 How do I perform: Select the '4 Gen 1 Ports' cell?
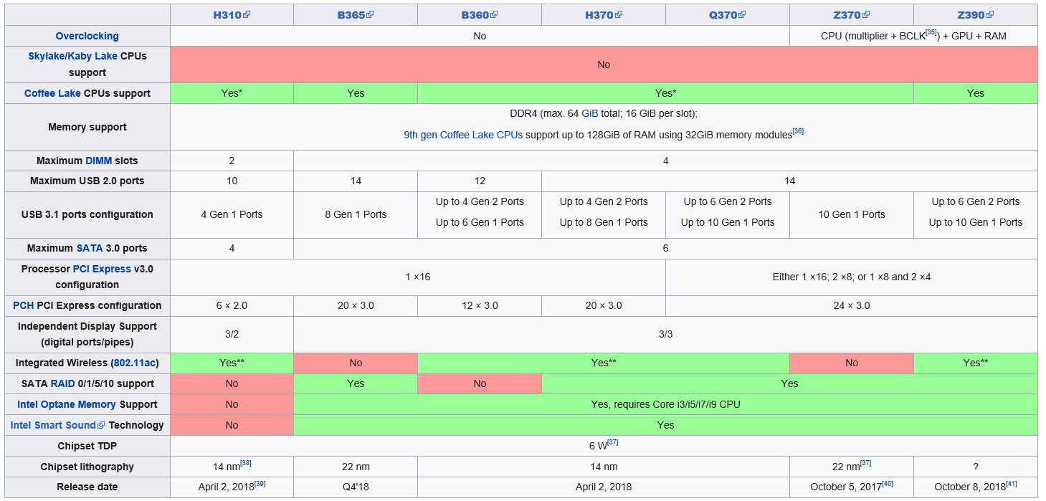click(232, 214)
